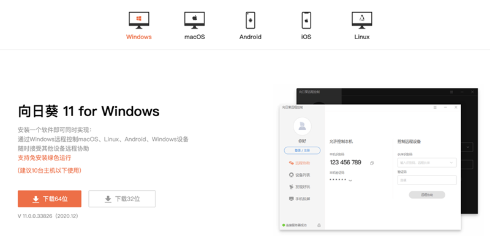Expand the 伙伴识别码 field dropdown arrow
This screenshot has height=239, width=490.
[451, 163]
